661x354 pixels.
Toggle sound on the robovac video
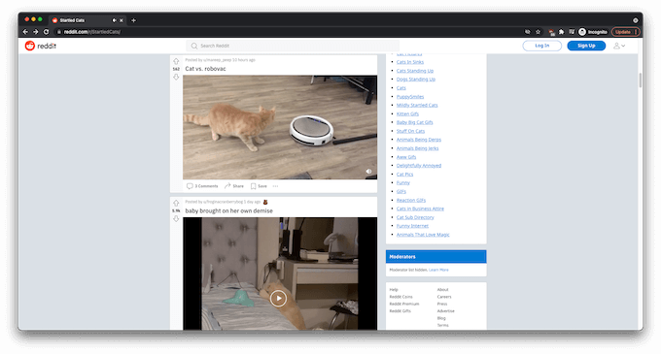coord(368,172)
